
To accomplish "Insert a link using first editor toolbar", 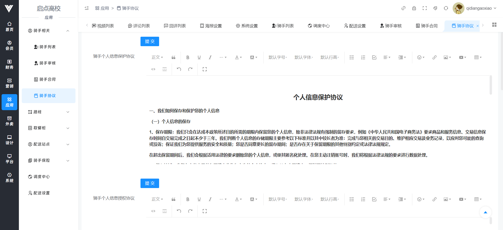I will [434, 57].
